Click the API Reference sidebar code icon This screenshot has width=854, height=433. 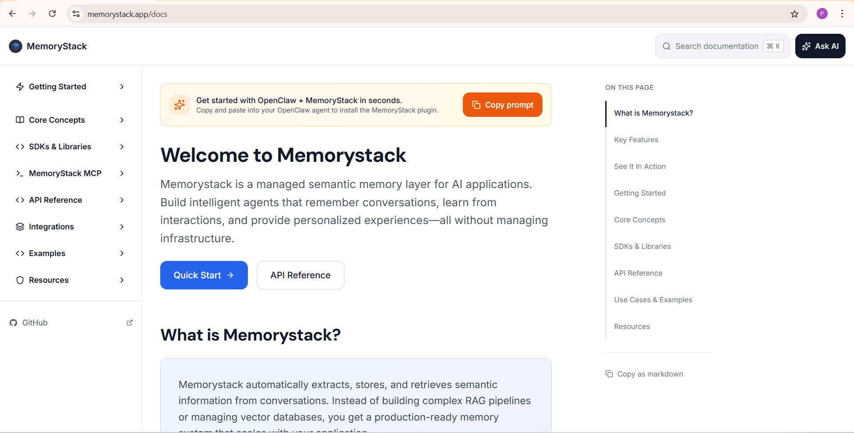(20, 200)
